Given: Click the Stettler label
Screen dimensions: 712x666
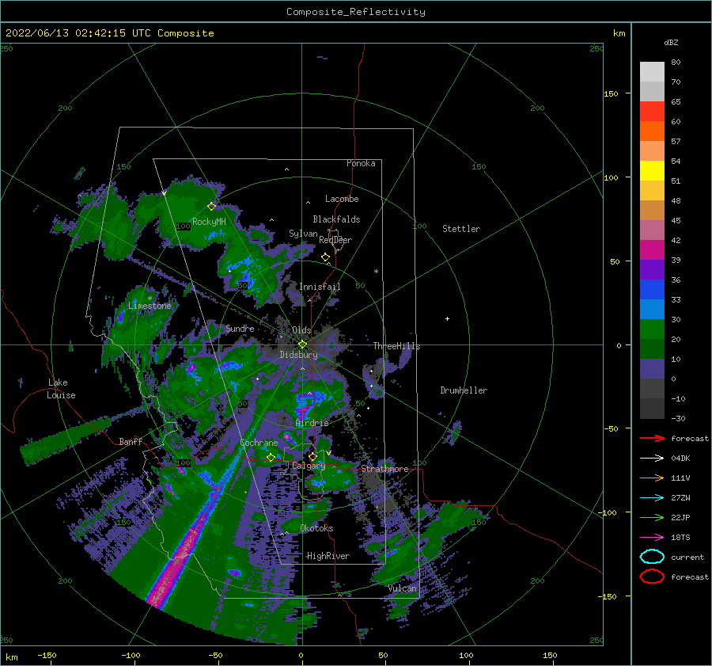Looking at the screenshot, I should pos(461,229).
